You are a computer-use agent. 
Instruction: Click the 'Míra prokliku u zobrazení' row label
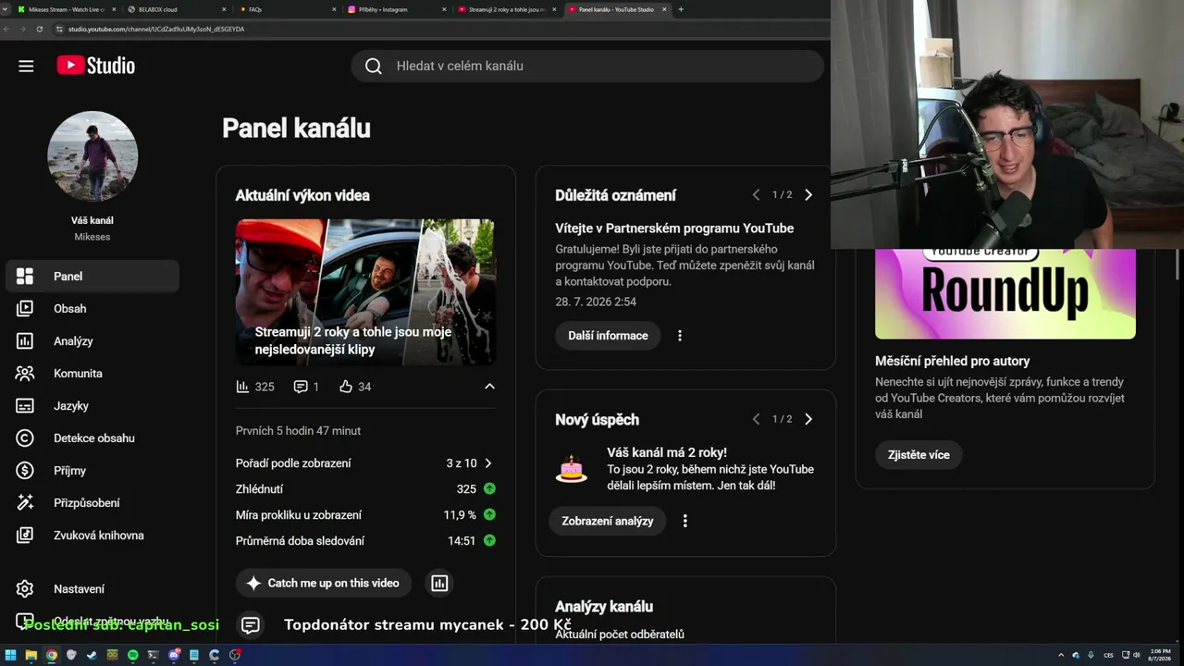pyautogui.click(x=299, y=515)
